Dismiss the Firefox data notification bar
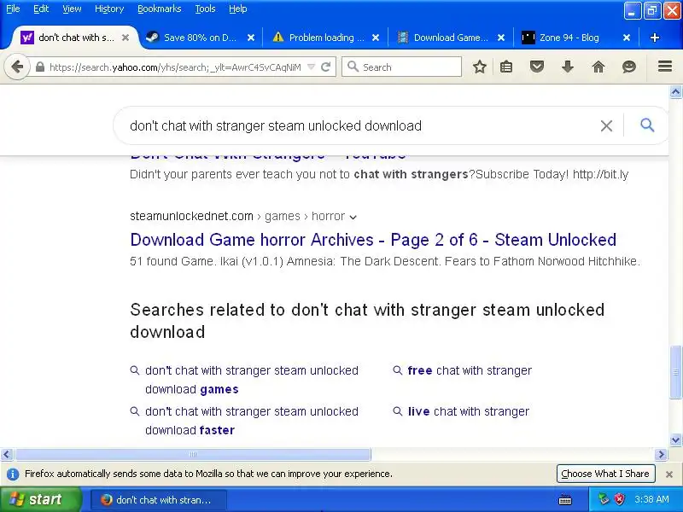Viewport: 683px width, 512px height. [669, 474]
